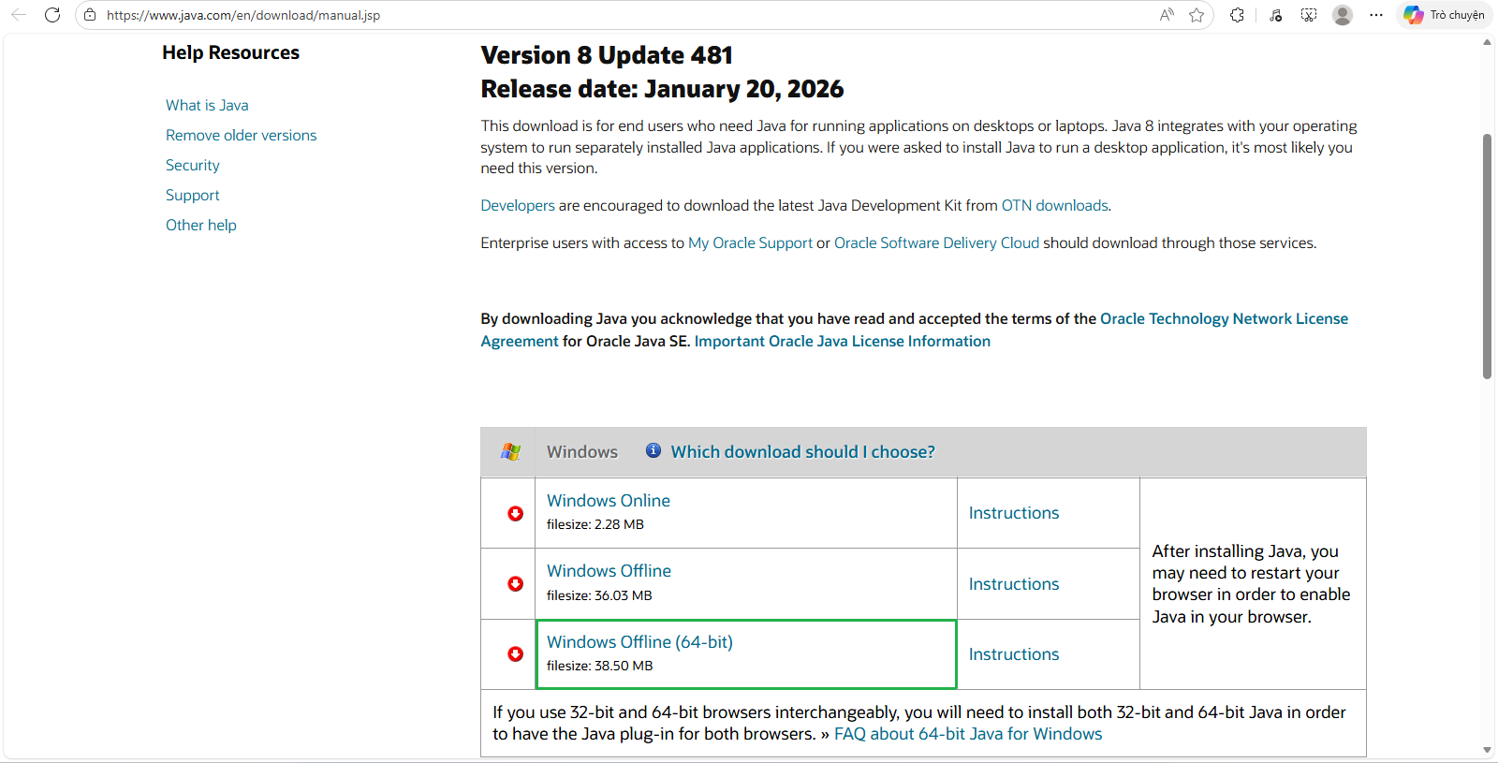Viewport: 1498px width, 763px height.
Task: Open Instructions for Windows Offline (64-bit)
Action: pos(1014,654)
